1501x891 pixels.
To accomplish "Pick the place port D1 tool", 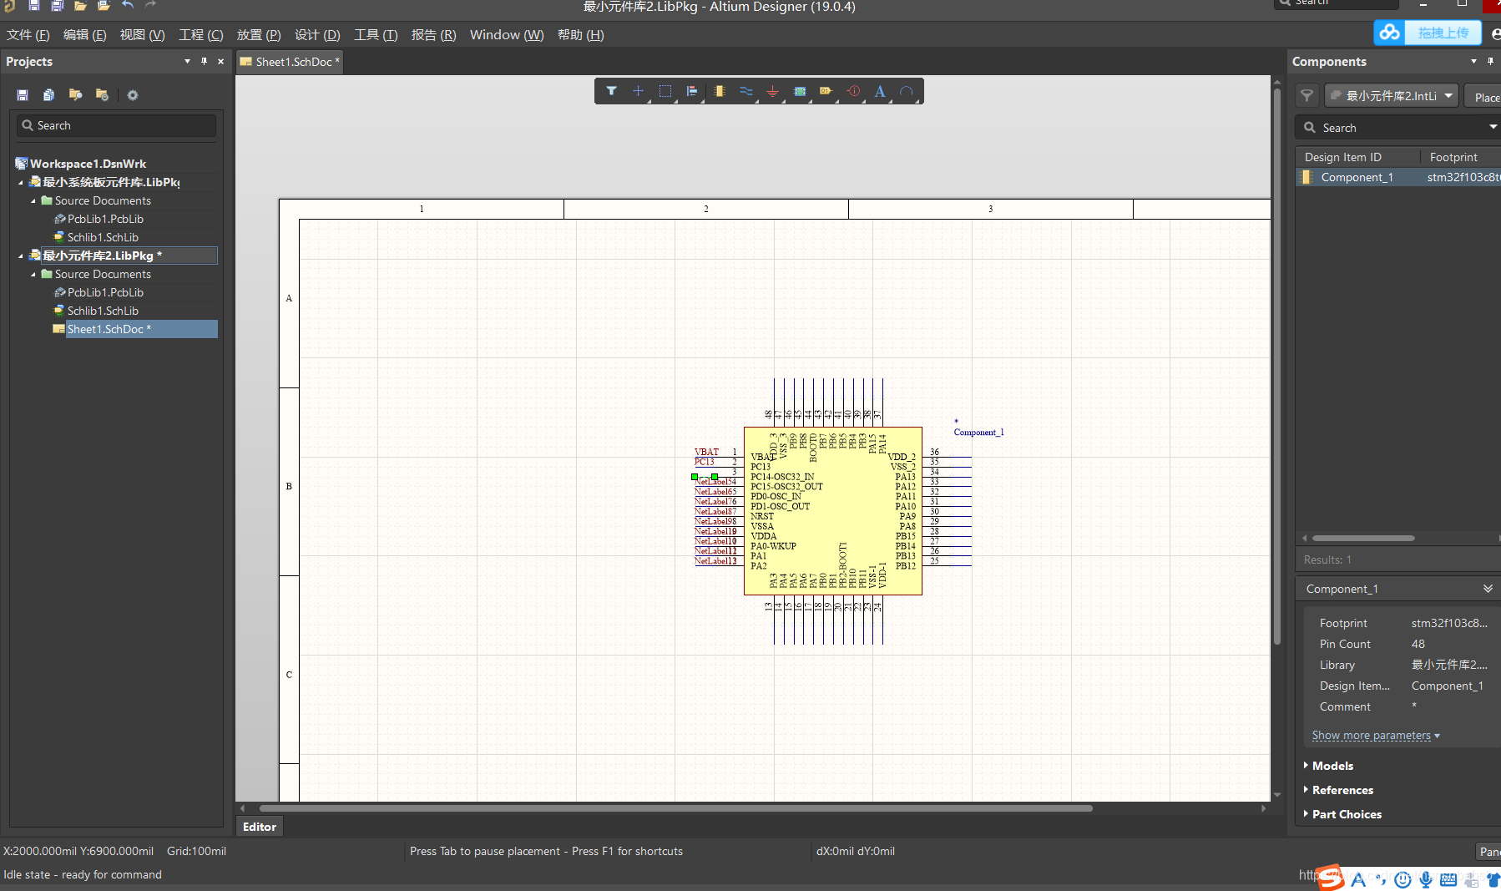I will (x=826, y=91).
